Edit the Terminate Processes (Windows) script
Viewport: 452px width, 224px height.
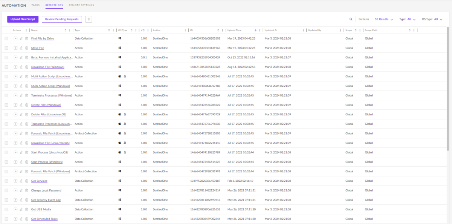point(21,95)
